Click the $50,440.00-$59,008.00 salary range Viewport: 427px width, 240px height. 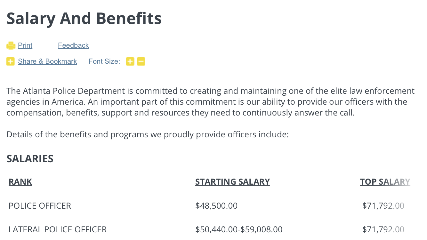(239, 229)
